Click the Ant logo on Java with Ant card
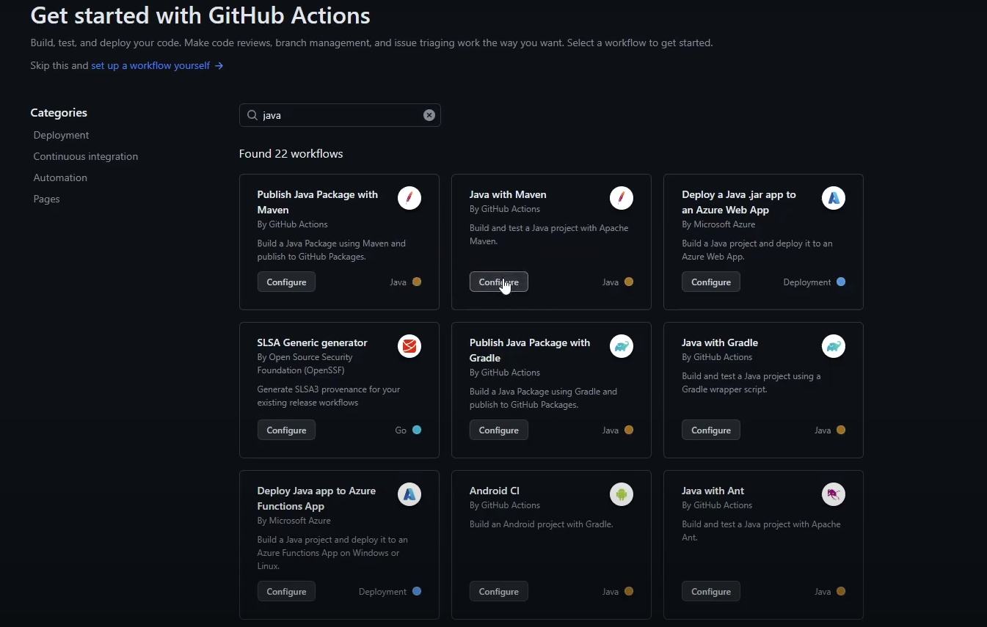This screenshot has width=987, height=627. coord(834,494)
